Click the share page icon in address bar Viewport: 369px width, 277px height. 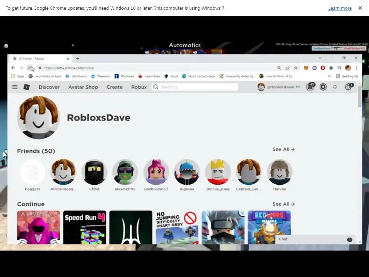tap(287, 68)
